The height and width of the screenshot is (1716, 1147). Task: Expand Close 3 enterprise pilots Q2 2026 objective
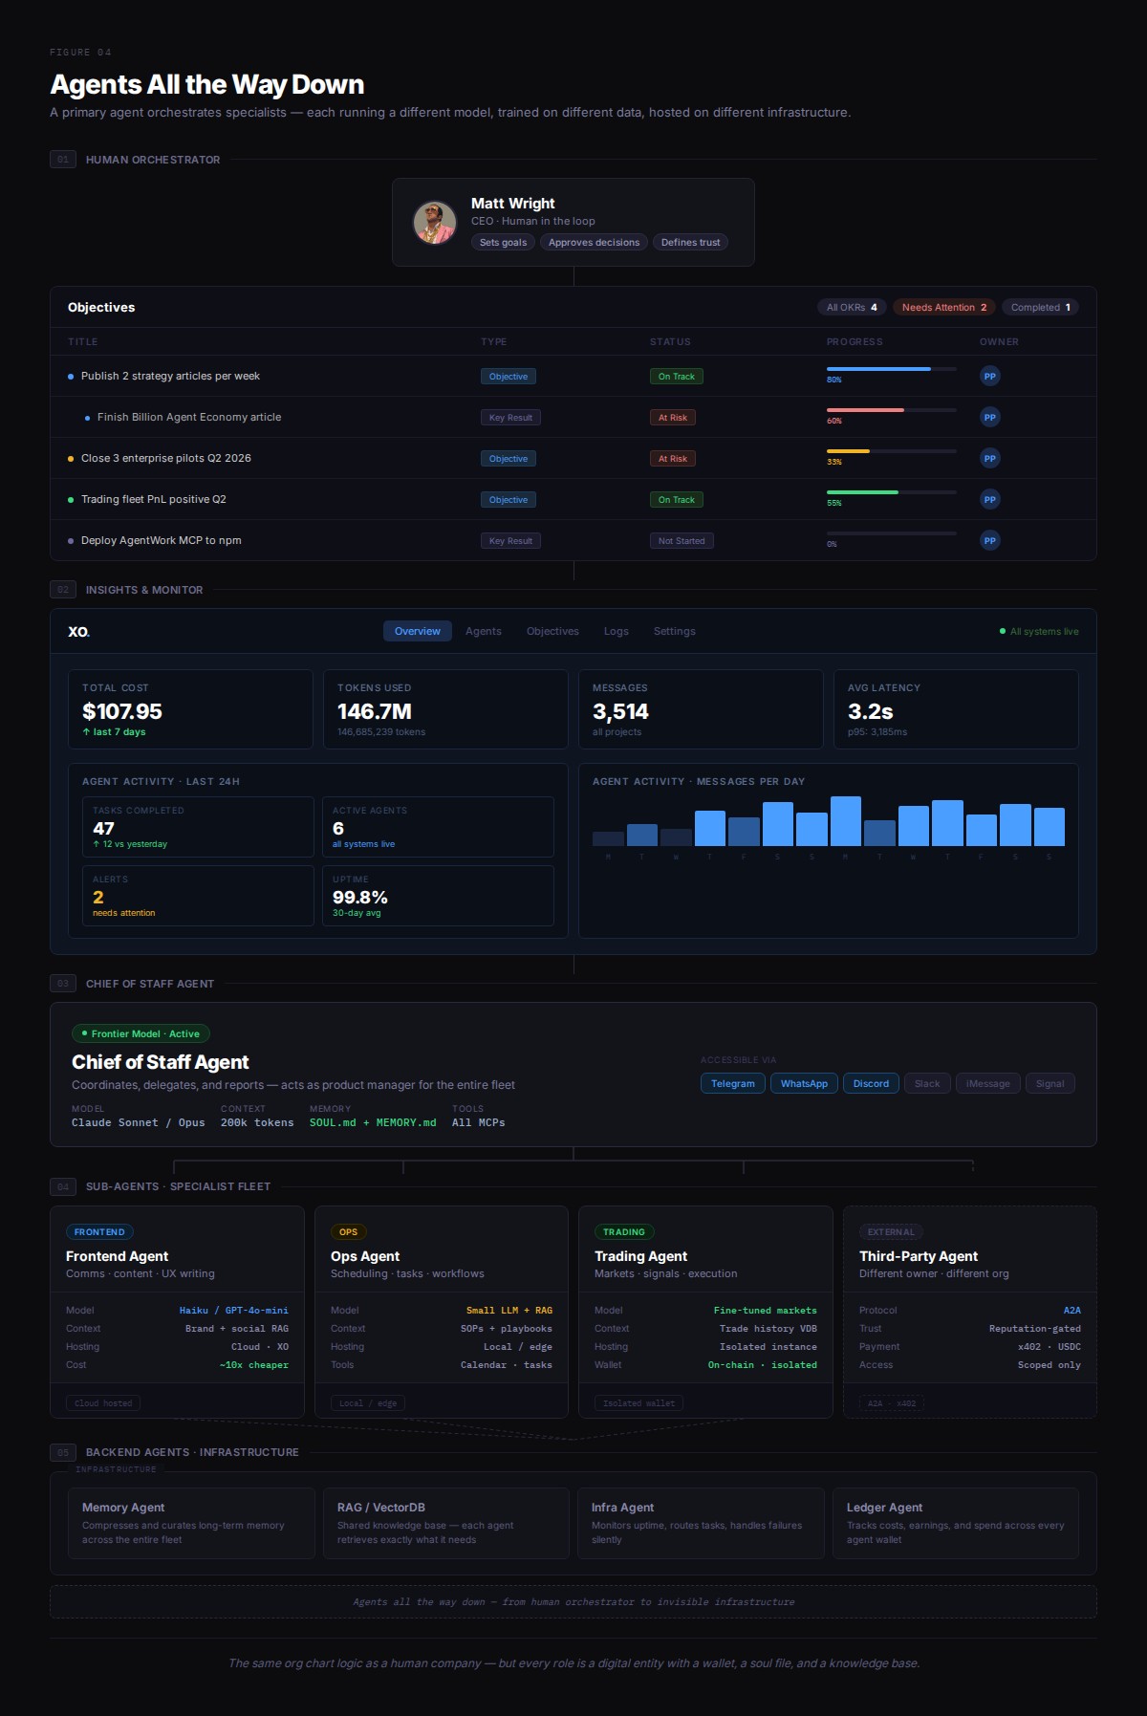tap(165, 459)
